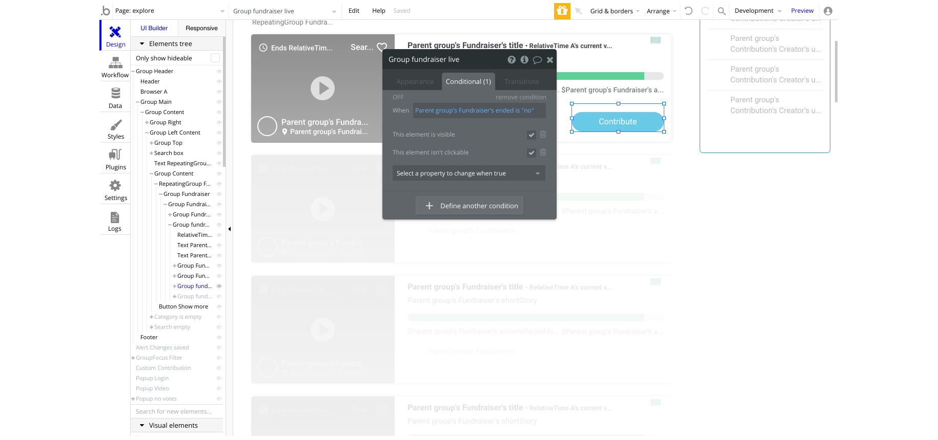Select Popup Login in the elements tree

[x=152, y=378]
